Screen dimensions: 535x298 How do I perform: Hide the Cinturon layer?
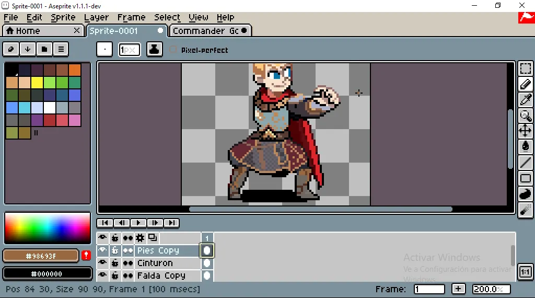click(x=102, y=263)
